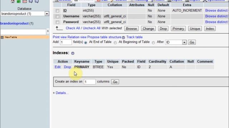Screen dimensions: 229x128
Task: Select NewTable in the sidebar list
Action: [x=11, y=37]
